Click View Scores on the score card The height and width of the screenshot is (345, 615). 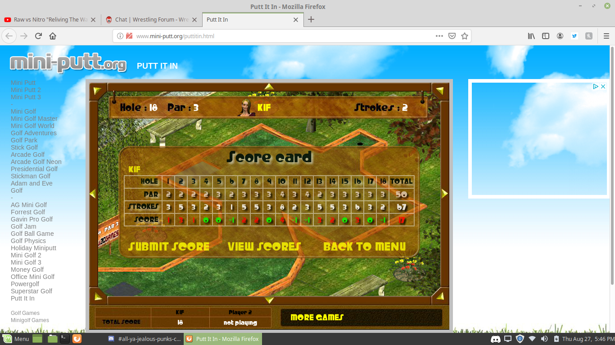tap(264, 247)
